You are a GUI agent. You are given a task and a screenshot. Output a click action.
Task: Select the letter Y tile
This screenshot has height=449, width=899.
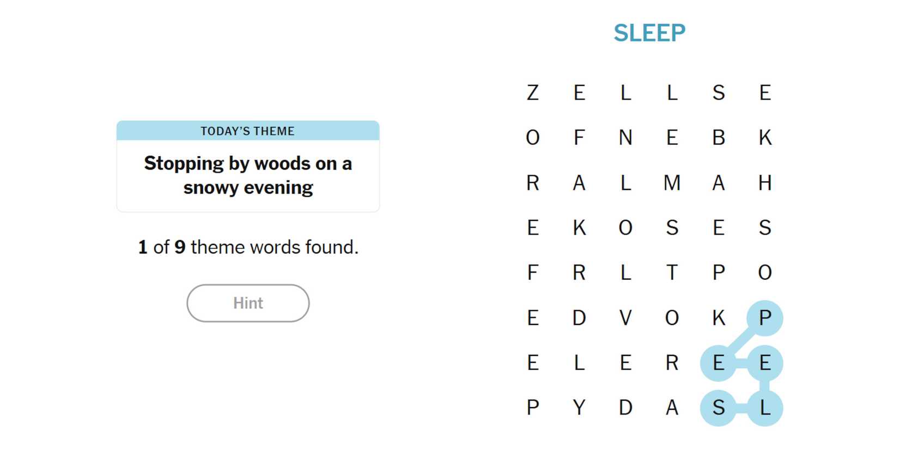coord(579,407)
